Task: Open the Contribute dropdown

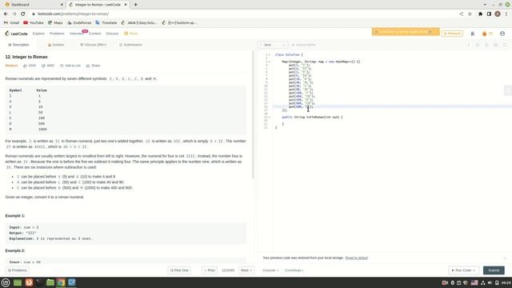Action: (294, 270)
